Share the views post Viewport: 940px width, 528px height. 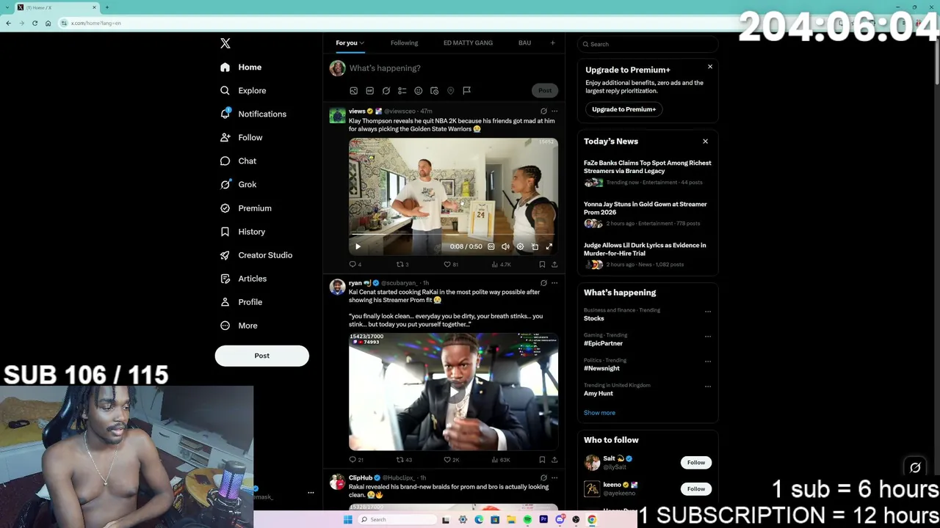[x=554, y=265]
